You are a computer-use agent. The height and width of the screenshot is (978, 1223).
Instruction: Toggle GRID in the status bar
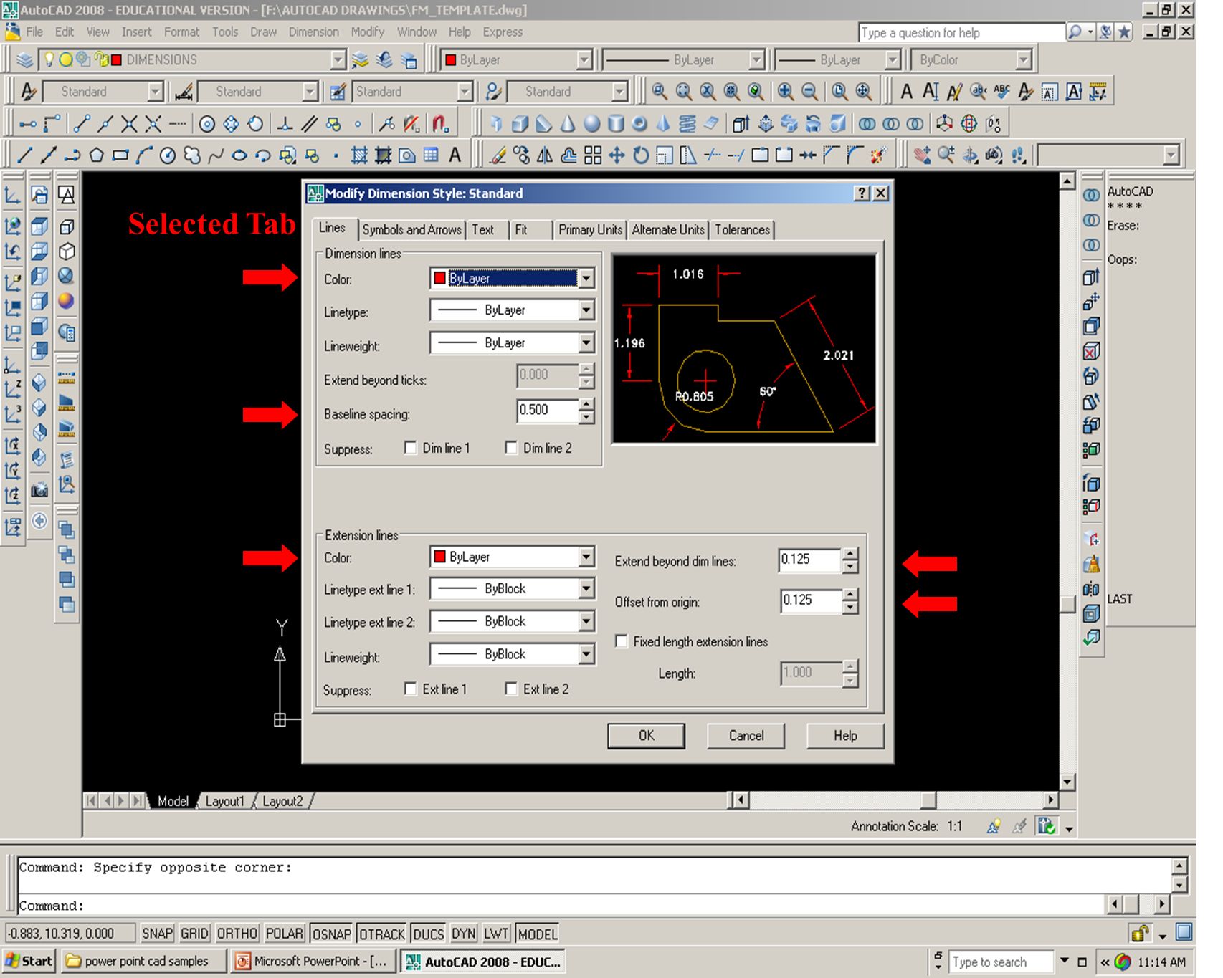194,934
